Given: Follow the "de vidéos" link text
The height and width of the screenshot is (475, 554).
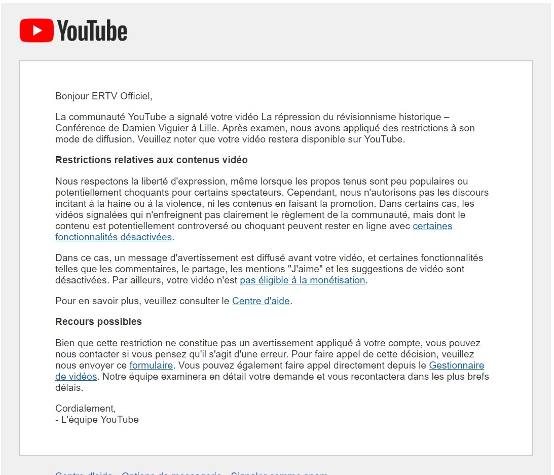Looking at the screenshot, I should [x=76, y=377].
